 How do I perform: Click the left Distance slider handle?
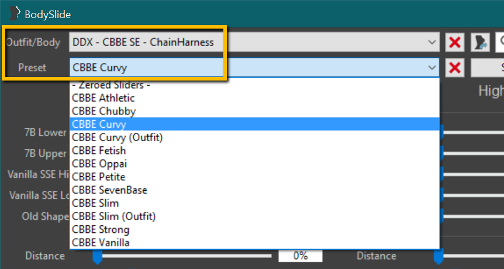pyautogui.click(x=98, y=257)
